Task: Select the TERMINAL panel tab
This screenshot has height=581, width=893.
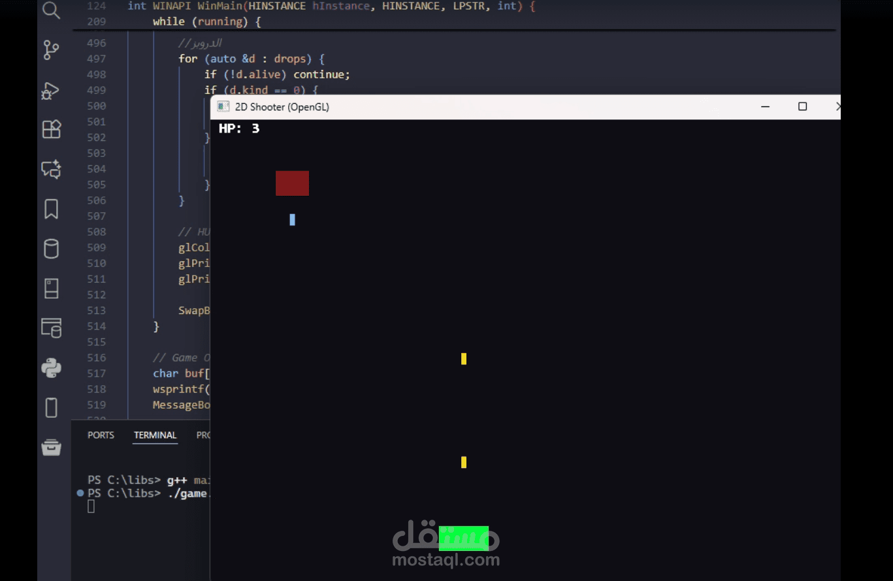Action: click(155, 435)
